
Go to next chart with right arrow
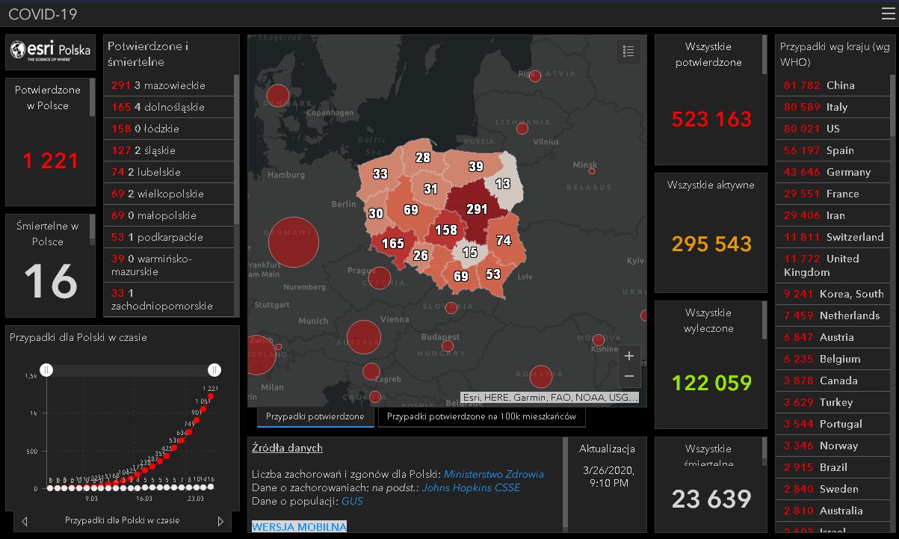coord(220,521)
